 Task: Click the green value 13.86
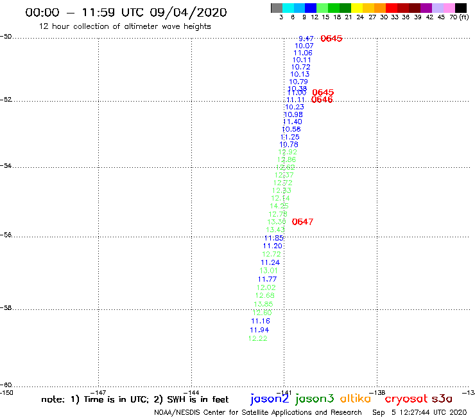(263, 304)
